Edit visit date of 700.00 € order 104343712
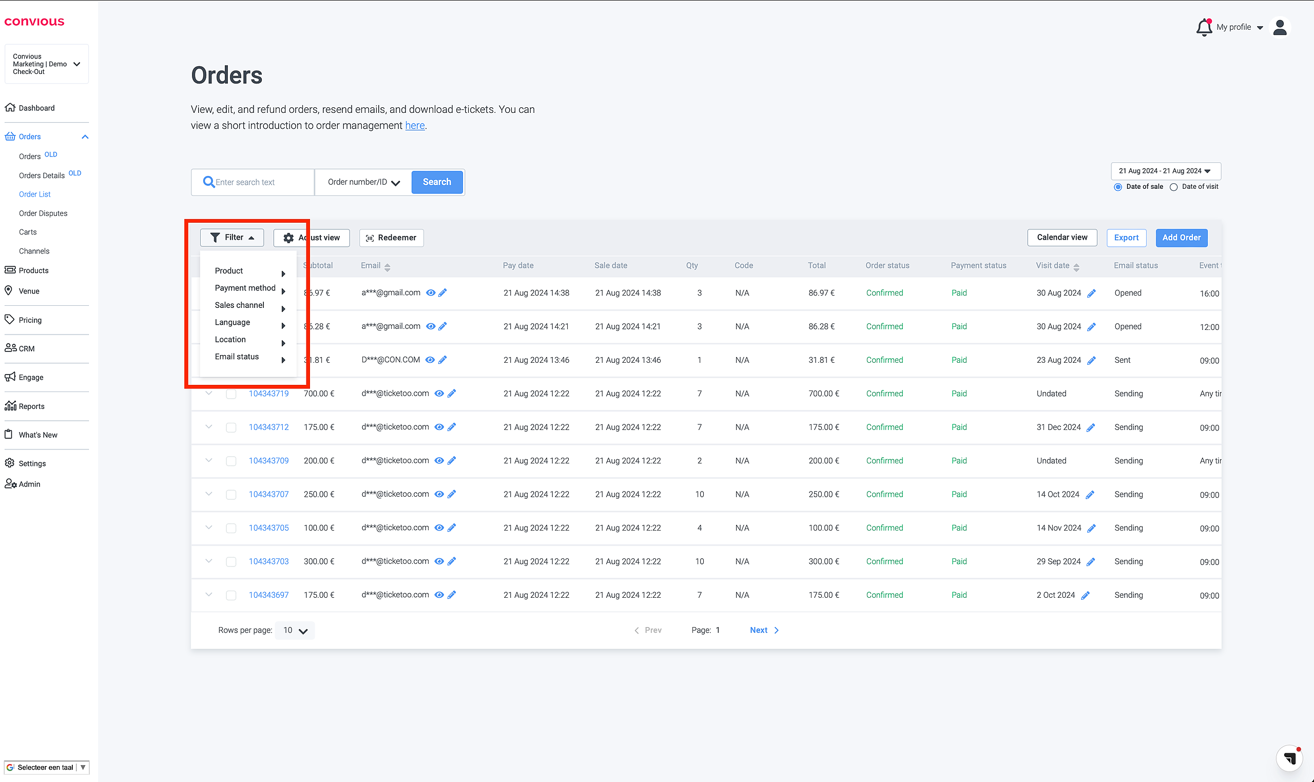This screenshot has height=782, width=1314. (1091, 427)
